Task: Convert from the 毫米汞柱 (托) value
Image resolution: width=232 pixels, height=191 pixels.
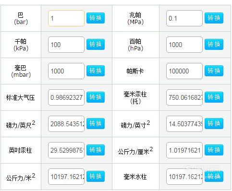Action: click(214, 97)
